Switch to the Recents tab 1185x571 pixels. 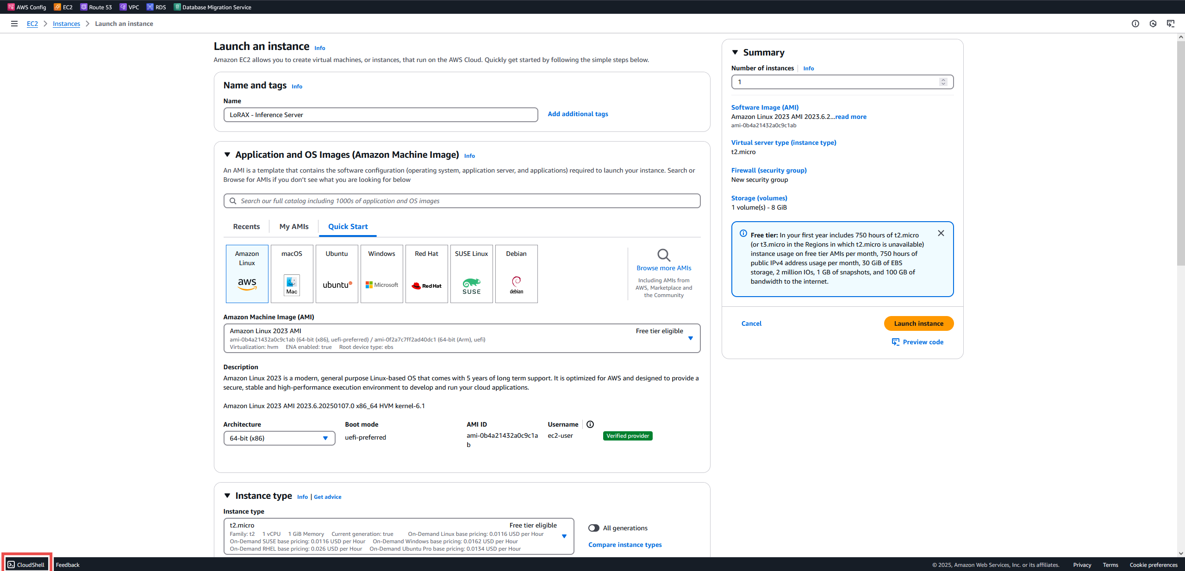click(246, 226)
